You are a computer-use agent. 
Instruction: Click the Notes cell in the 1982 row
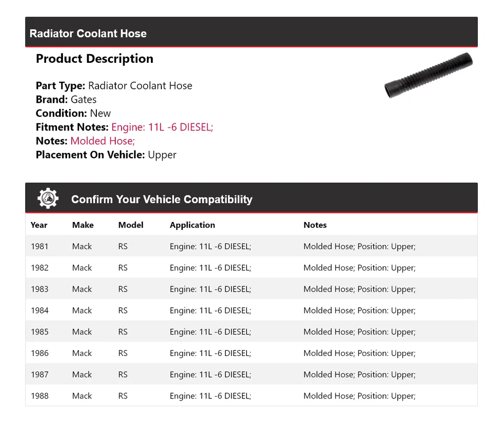pos(359,268)
